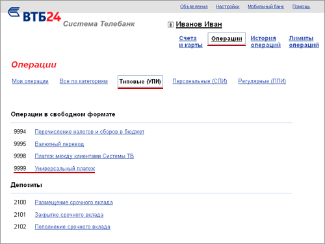Open the Объявления link
The image size is (325, 244).
point(194,6)
